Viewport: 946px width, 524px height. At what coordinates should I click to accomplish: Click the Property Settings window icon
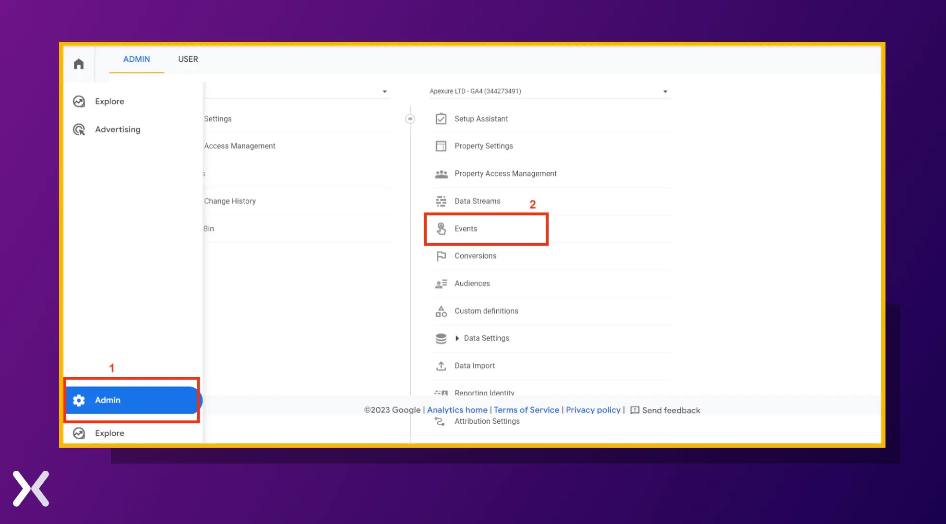441,146
